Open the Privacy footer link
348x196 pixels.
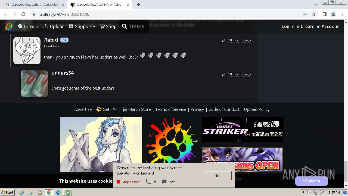[x=197, y=109]
